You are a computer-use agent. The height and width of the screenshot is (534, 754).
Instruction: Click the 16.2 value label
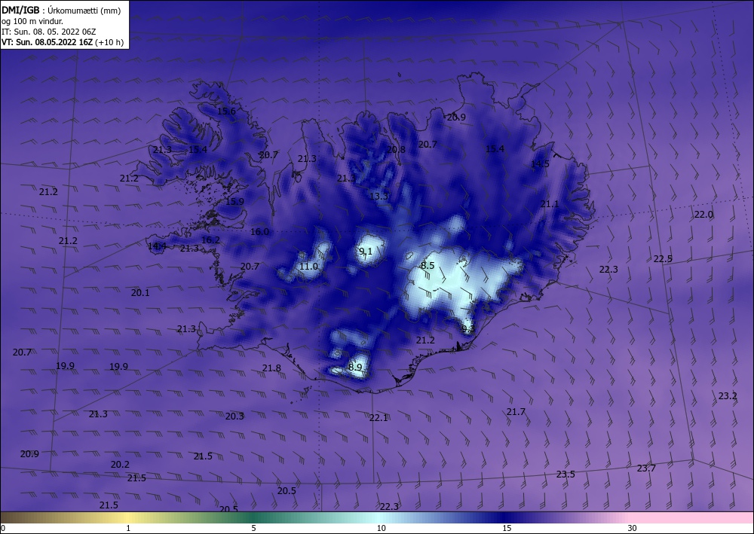pyautogui.click(x=210, y=240)
